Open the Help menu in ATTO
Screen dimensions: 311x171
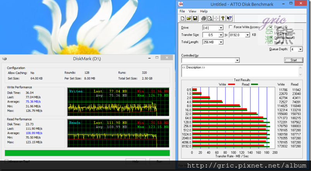pos(204,11)
